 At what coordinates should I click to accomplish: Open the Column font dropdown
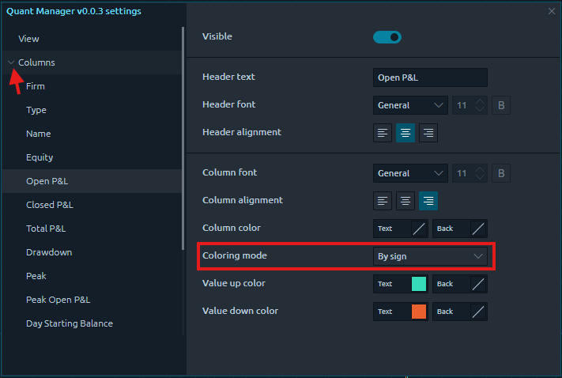click(410, 173)
